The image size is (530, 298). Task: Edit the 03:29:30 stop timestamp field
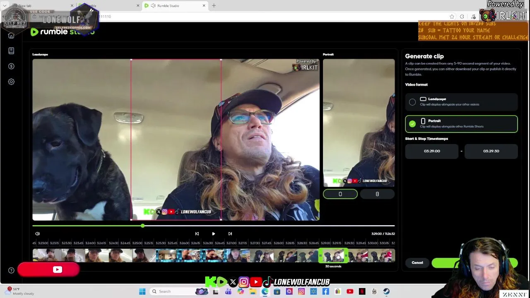tap(491, 151)
